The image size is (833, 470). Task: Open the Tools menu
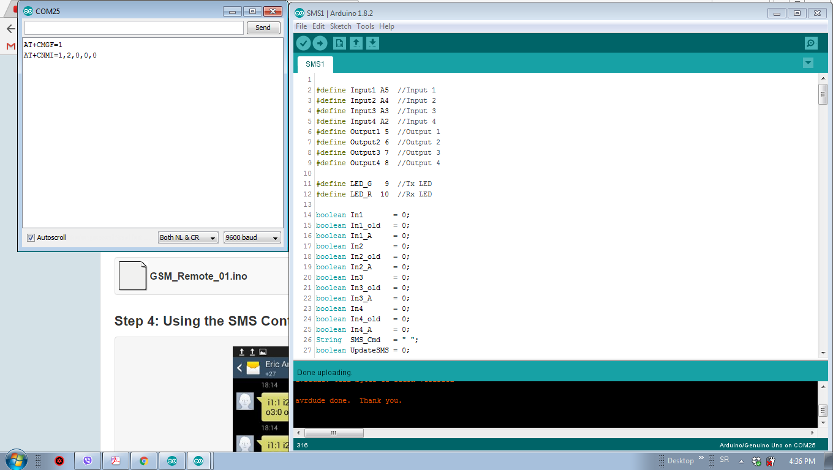click(365, 26)
